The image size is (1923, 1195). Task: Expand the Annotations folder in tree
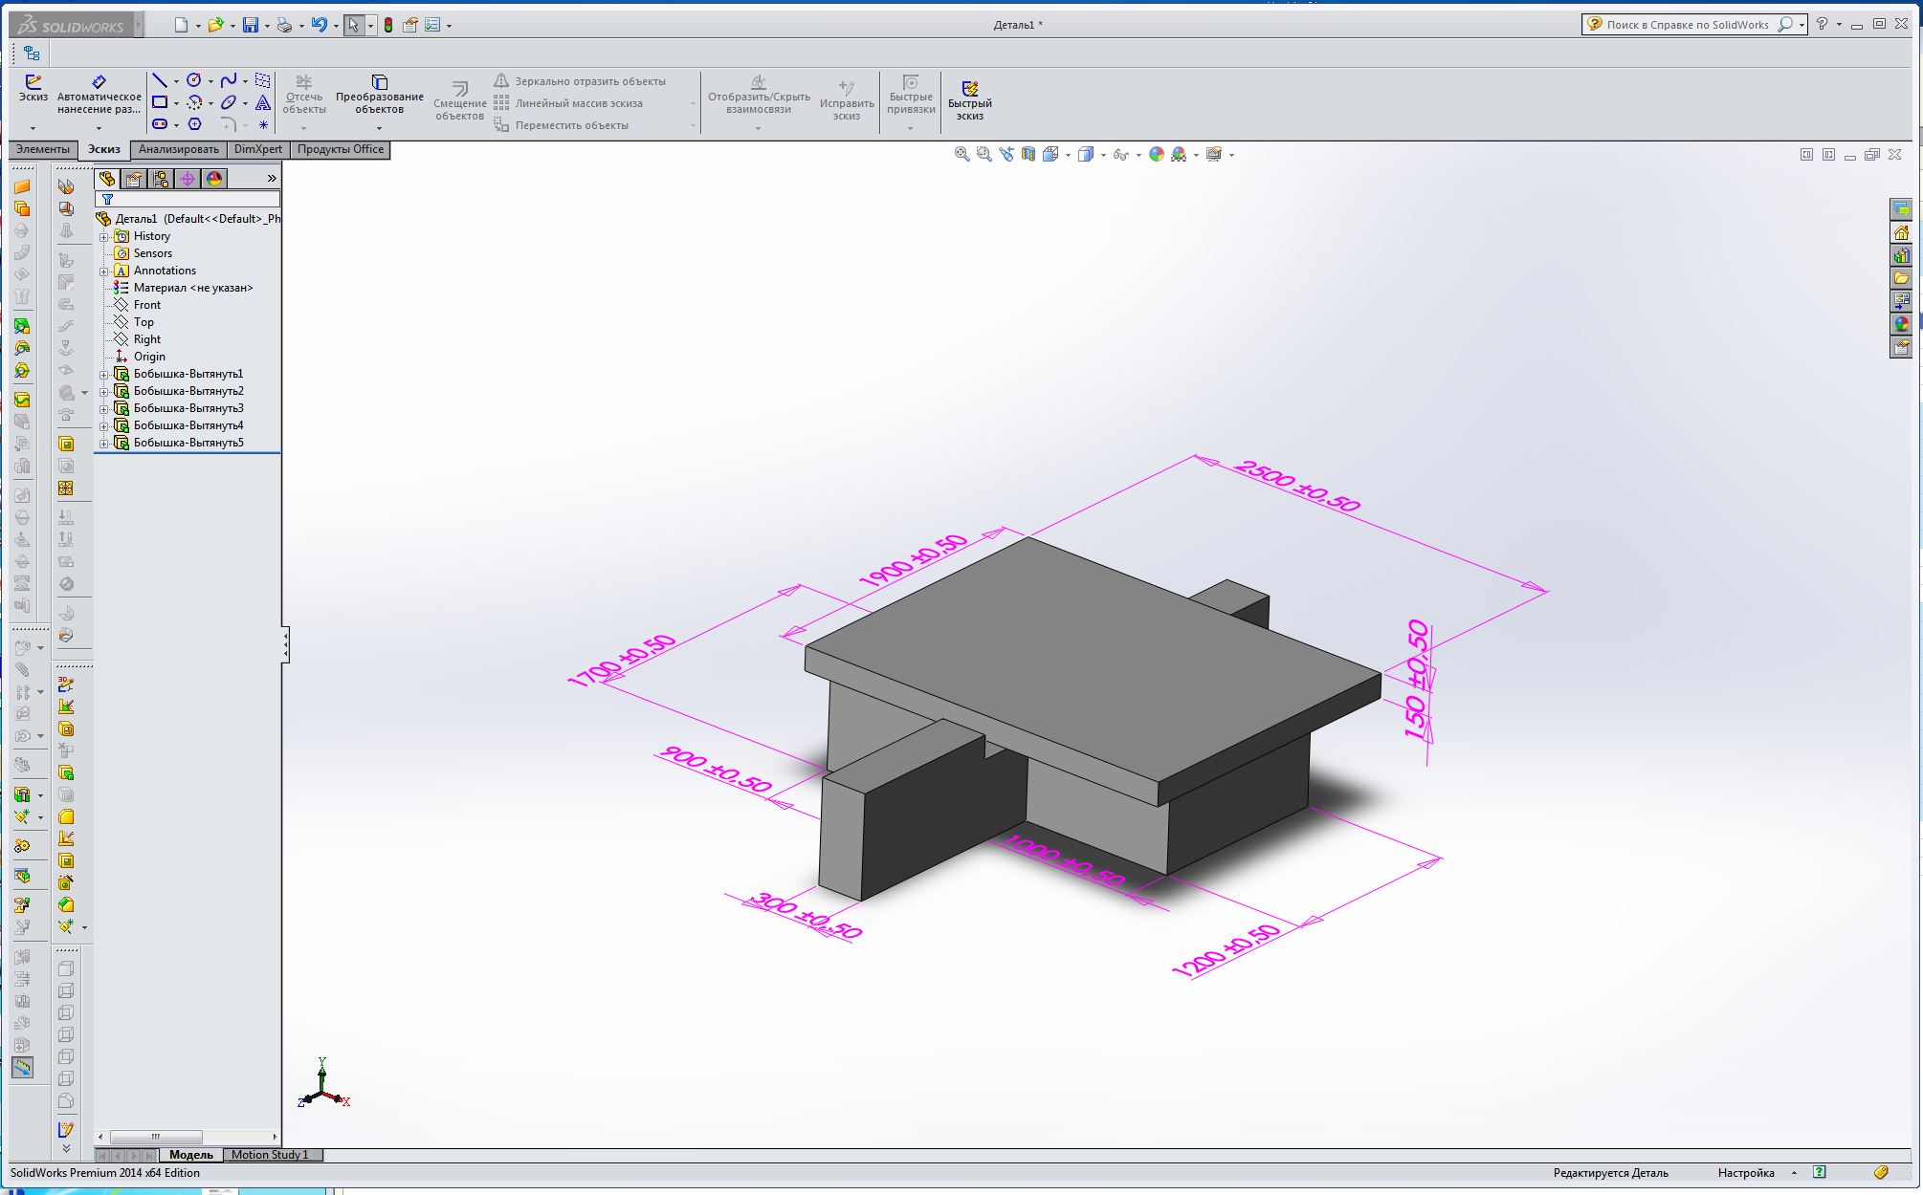[x=104, y=272]
